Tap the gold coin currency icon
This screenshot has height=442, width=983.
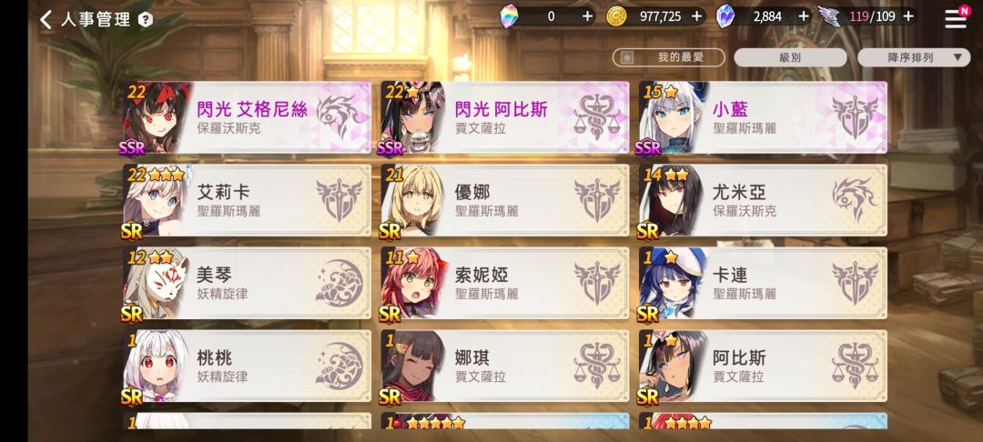tap(617, 16)
